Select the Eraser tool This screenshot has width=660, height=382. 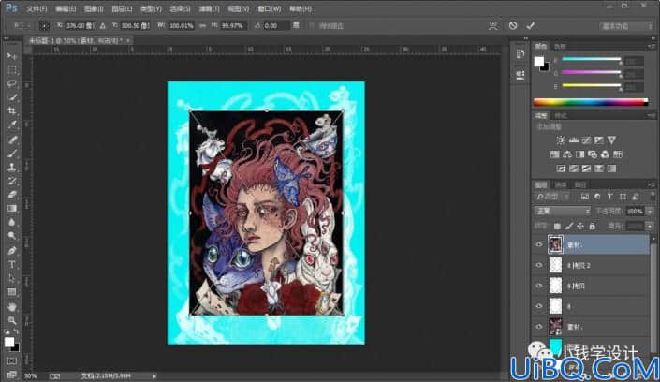[x=12, y=195]
